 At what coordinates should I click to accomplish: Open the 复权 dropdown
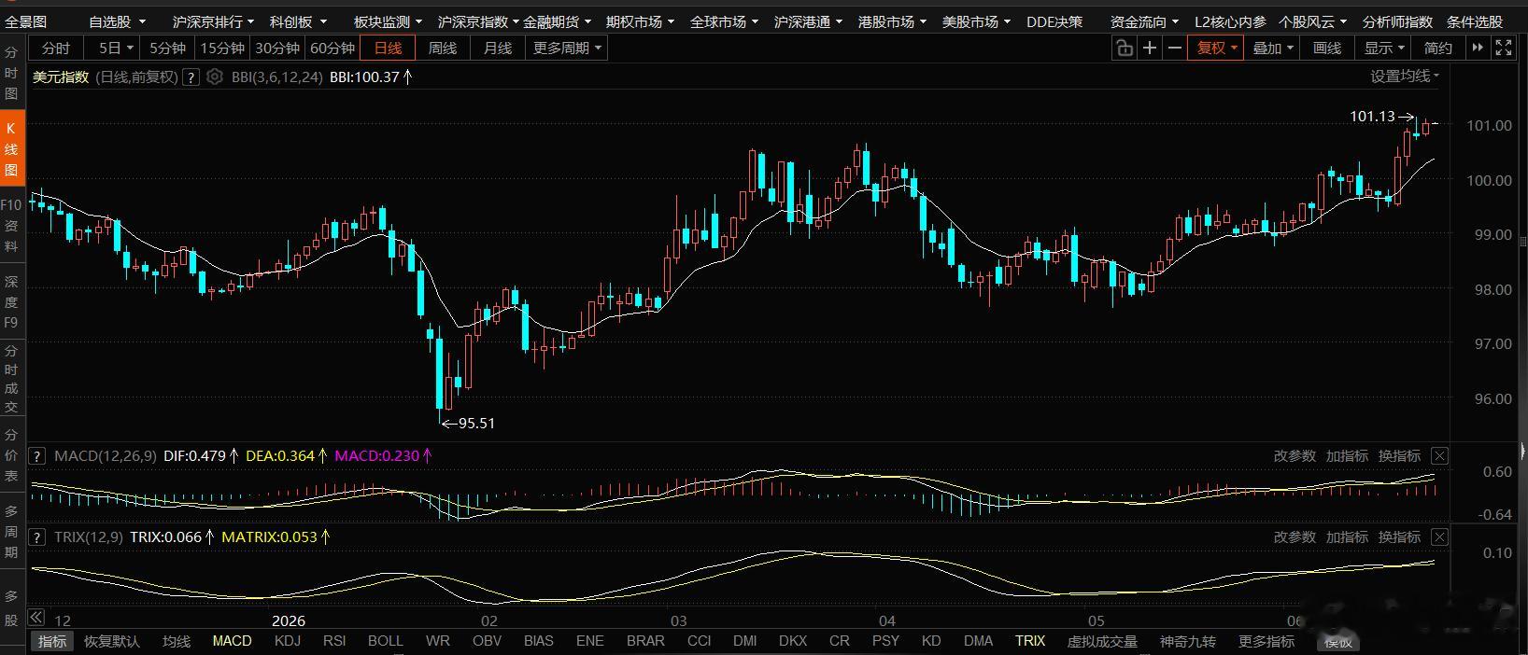pyautogui.click(x=1216, y=48)
